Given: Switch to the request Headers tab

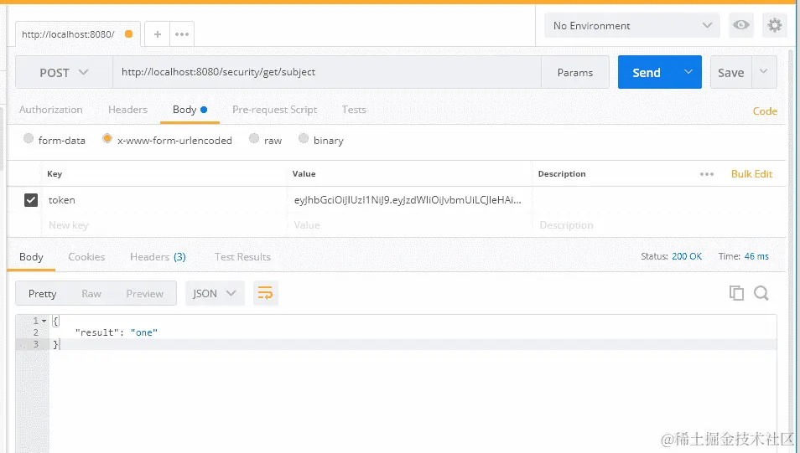Looking at the screenshot, I should [x=127, y=110].
